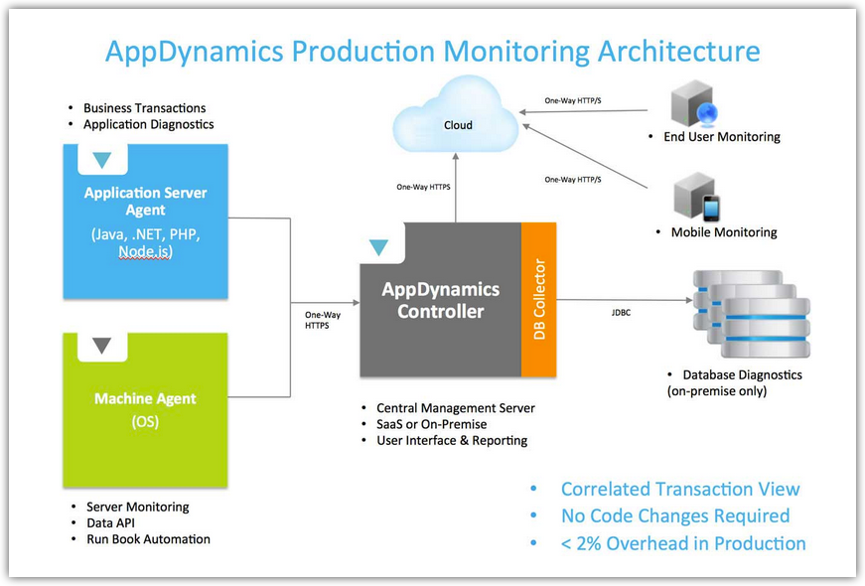Click the teal triangle on AppDynamics Controller
Image resolution: width=865 pixels, height=586 pixels.
click(x=378, y=247)
